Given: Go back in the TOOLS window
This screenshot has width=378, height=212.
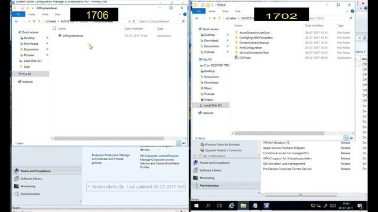Looking at the screenshot, I should (x=197, y=18).
